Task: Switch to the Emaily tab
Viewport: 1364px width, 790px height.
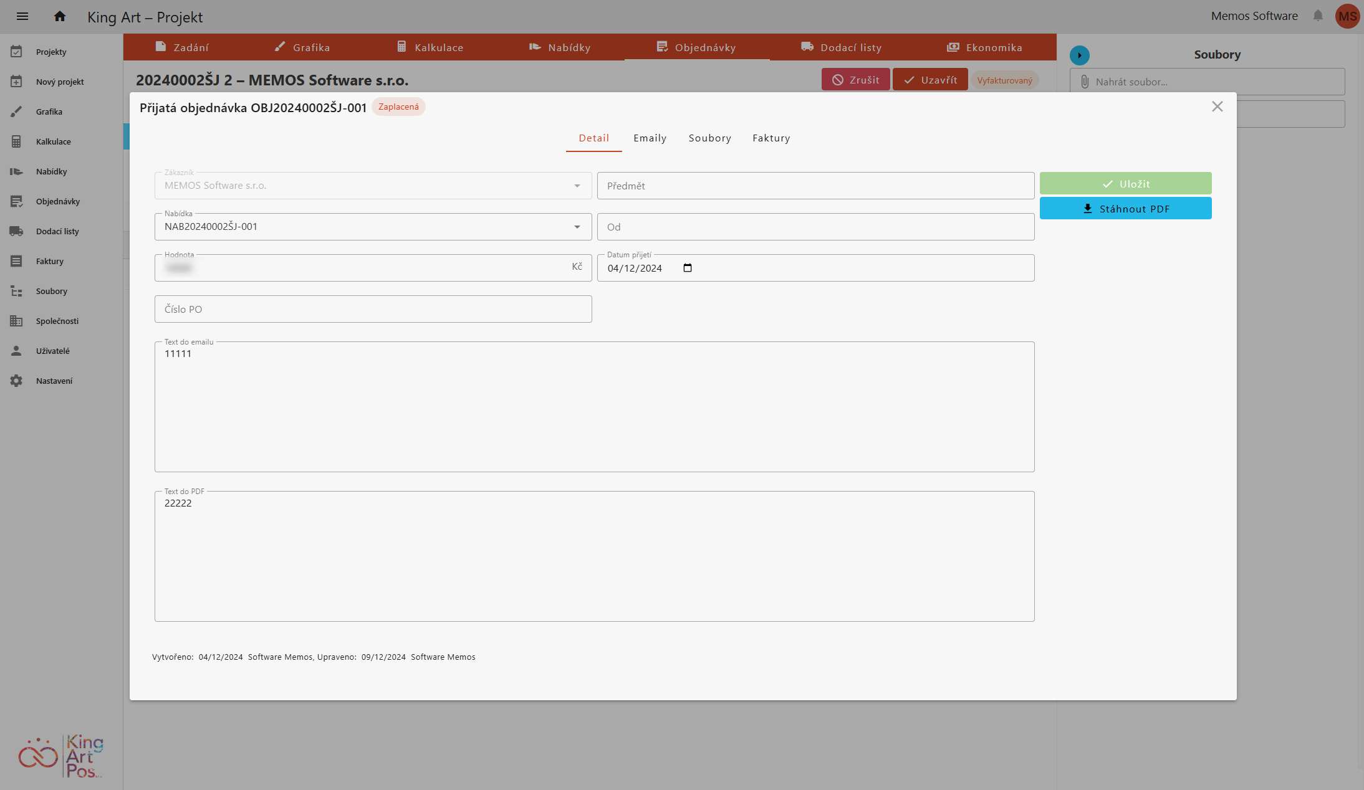Action: [x=650, y=138]
